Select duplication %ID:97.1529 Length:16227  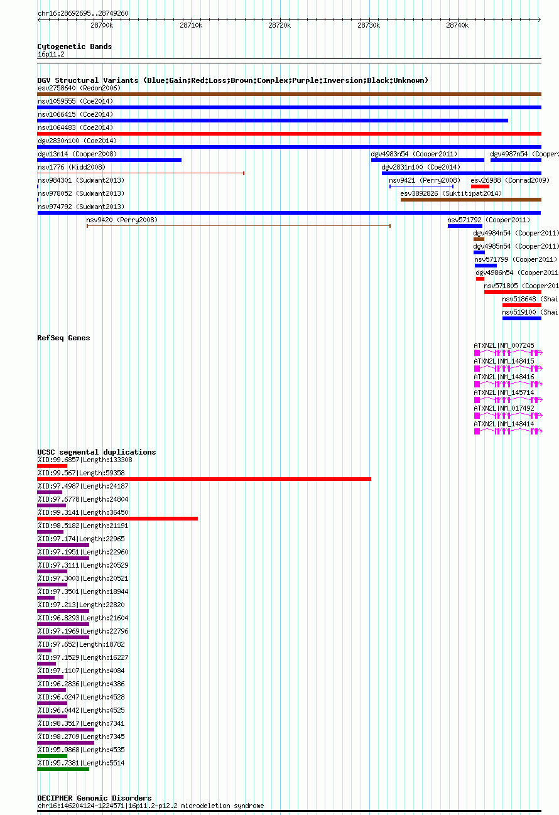46,664
